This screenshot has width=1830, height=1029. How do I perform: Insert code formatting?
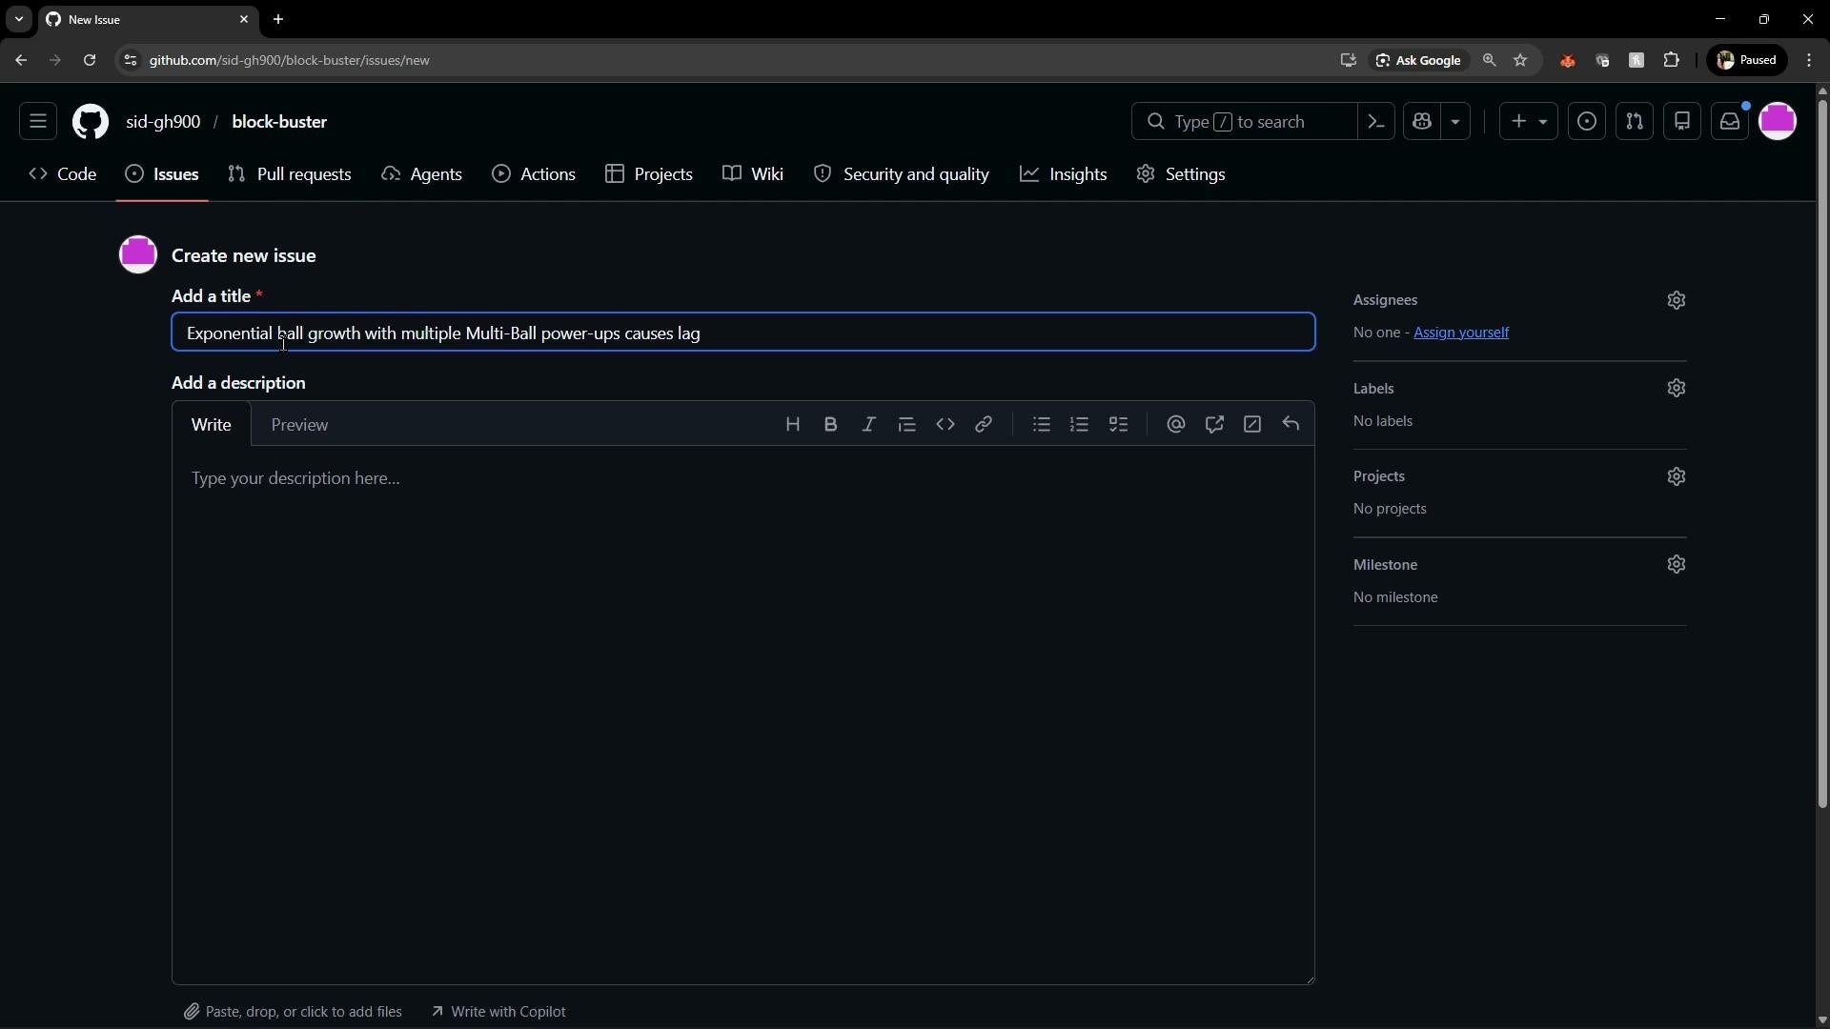click(945, 425)
